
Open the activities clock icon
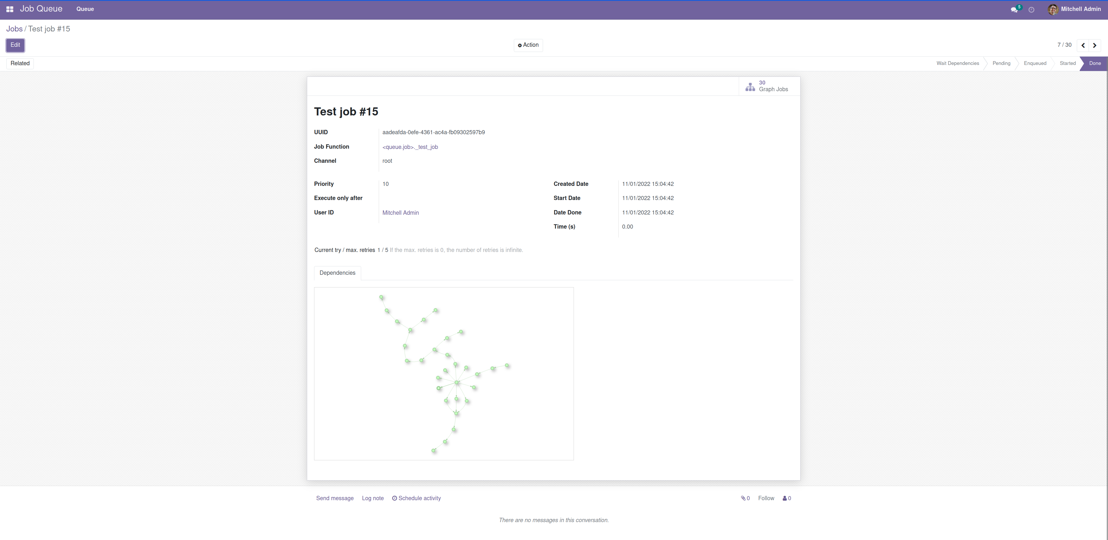click(1031, 10)
